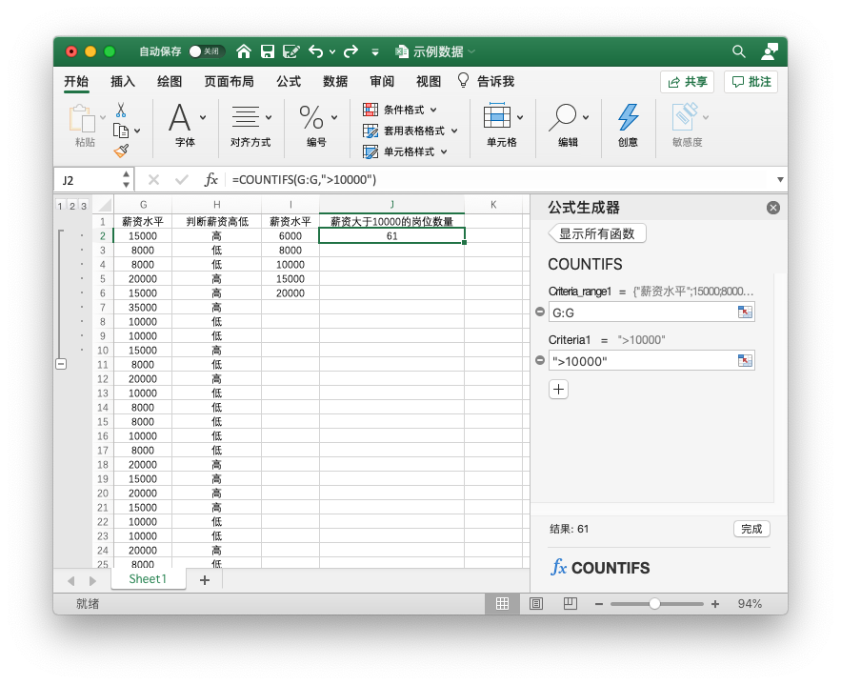The height and width of the screenshot is (685, 841).
Task: Click the Undo arrow icon
Action: pyautogui.click(x=315, y=51)
